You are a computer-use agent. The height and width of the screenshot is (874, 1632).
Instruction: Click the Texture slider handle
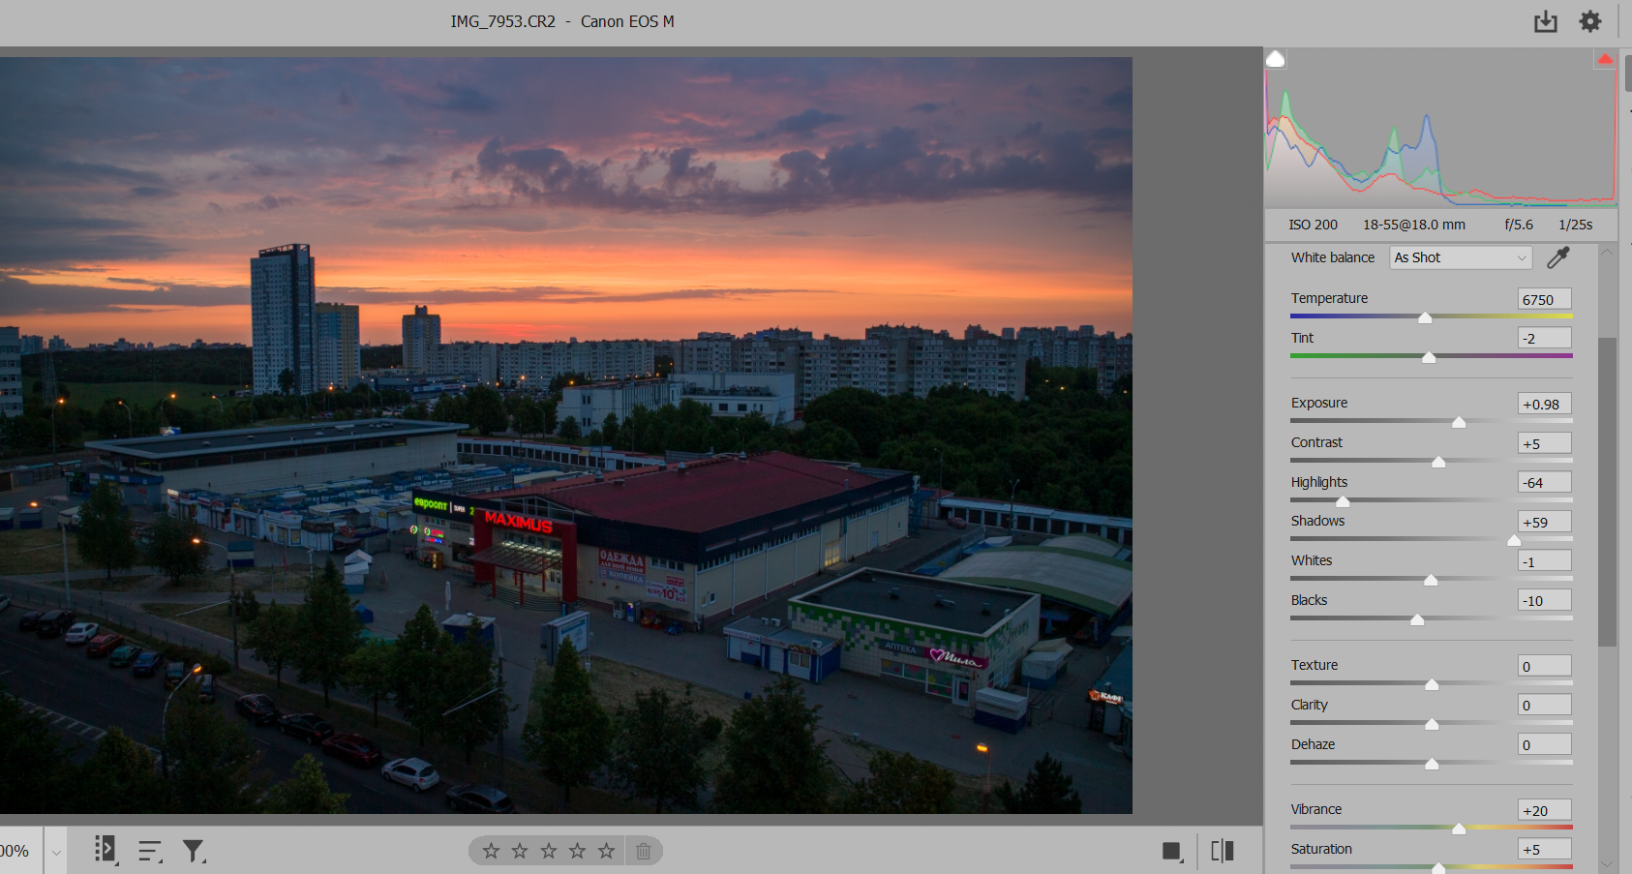coord(1432,684)
